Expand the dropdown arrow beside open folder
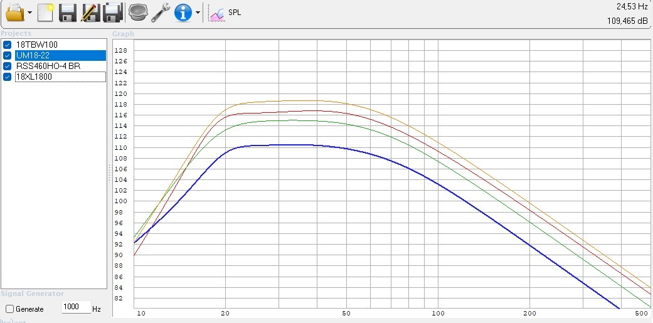The image size is (653, 323). (x=29, y=13)
